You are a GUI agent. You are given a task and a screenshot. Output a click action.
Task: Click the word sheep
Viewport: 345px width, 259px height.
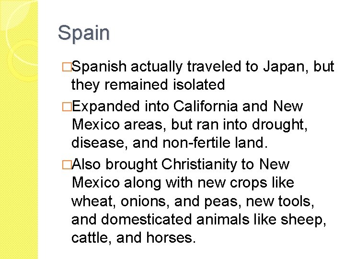[301, 221]
